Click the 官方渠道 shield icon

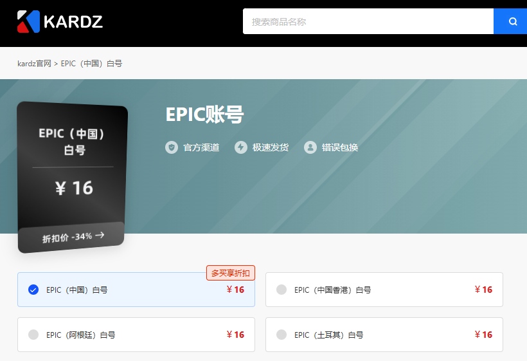click(x=172, y=147)
